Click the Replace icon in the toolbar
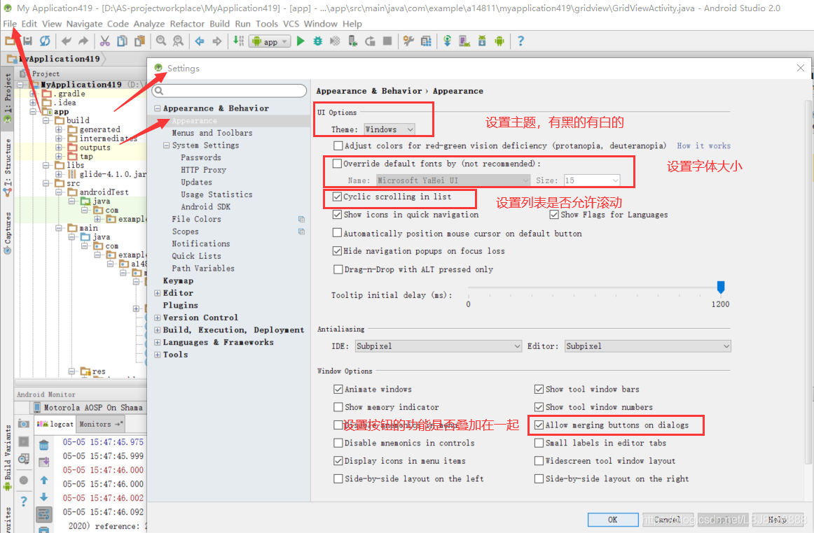The image size is (814, 533). [178, 41]
